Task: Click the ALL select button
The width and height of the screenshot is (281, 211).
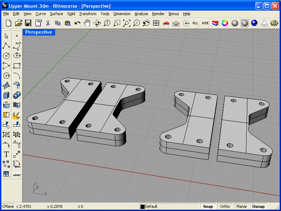Action: point(195,23)
